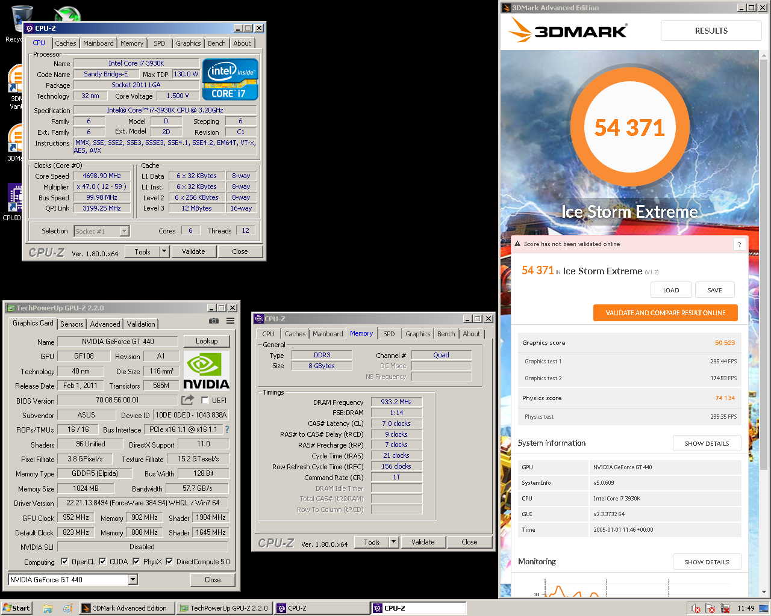Click Close button in CPU-Z memory window

469,542
